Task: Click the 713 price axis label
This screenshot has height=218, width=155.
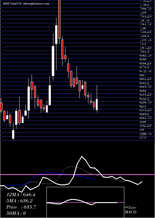Action: click(143, 44)
